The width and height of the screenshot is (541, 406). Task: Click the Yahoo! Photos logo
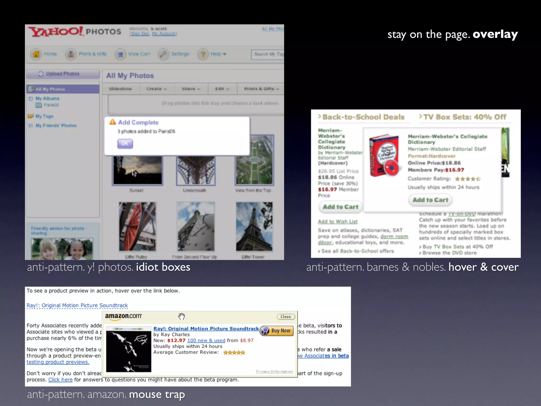(x=75, y=32)
